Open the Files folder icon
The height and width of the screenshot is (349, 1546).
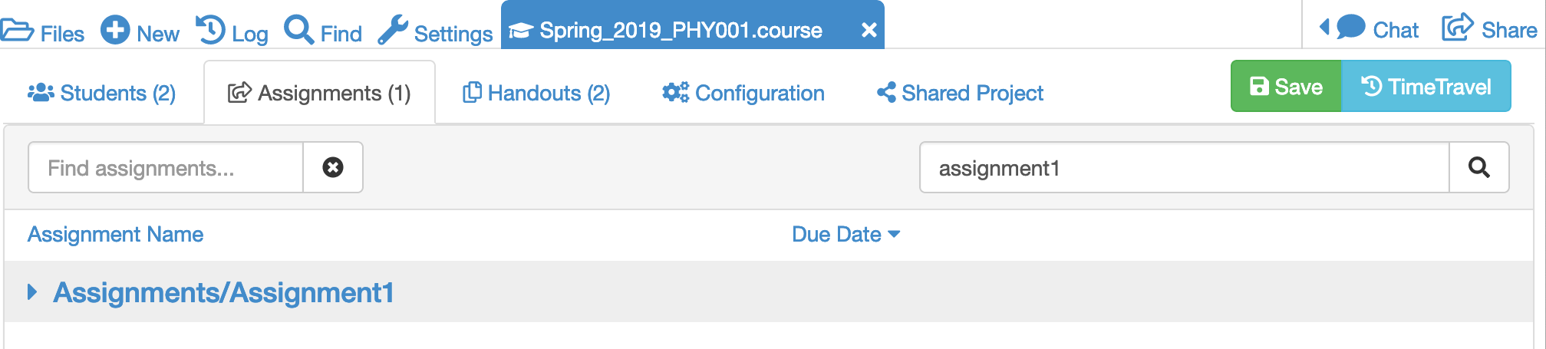[17, 31]
